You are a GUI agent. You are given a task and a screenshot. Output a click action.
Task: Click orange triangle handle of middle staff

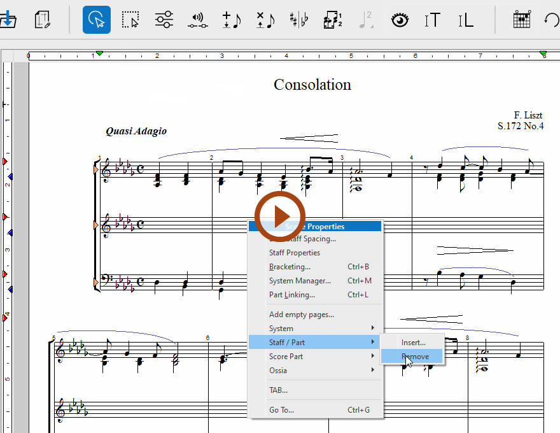pyautogui.click(x=96, y=225)
